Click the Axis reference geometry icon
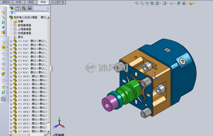The width and height of the screenshot is (213, 136). (3, 17)
